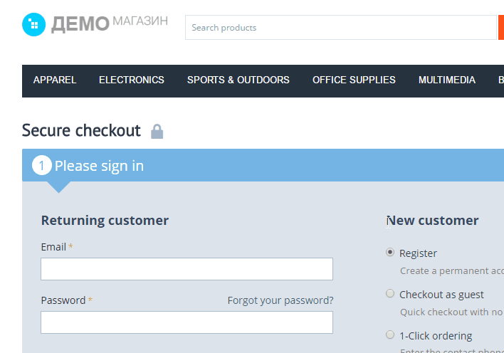Open the Electronics category menu
The image size is (504, 353).
coord(132,80)
